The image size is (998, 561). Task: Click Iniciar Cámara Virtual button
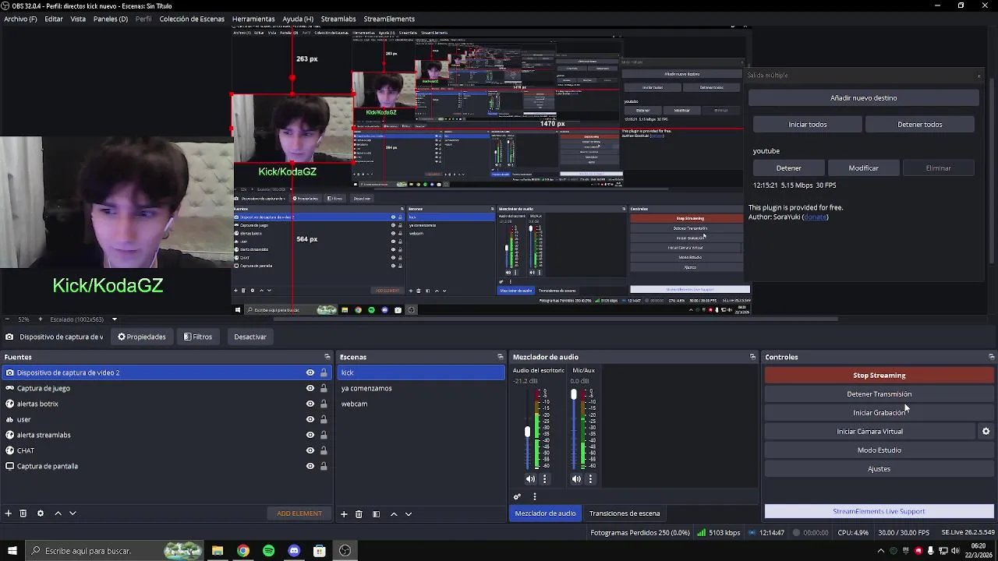point(870,432)
